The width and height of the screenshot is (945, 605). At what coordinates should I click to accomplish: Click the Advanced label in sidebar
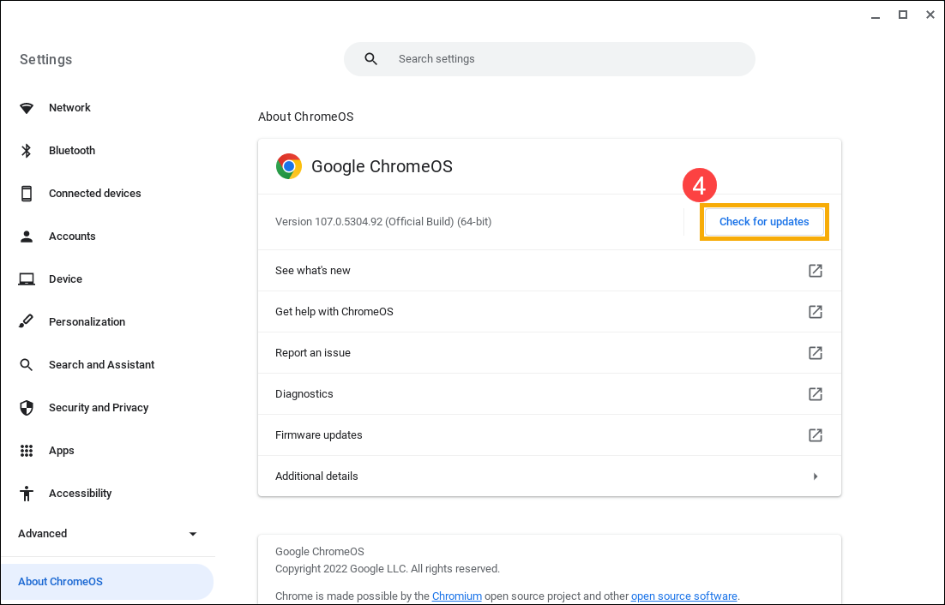42,534
